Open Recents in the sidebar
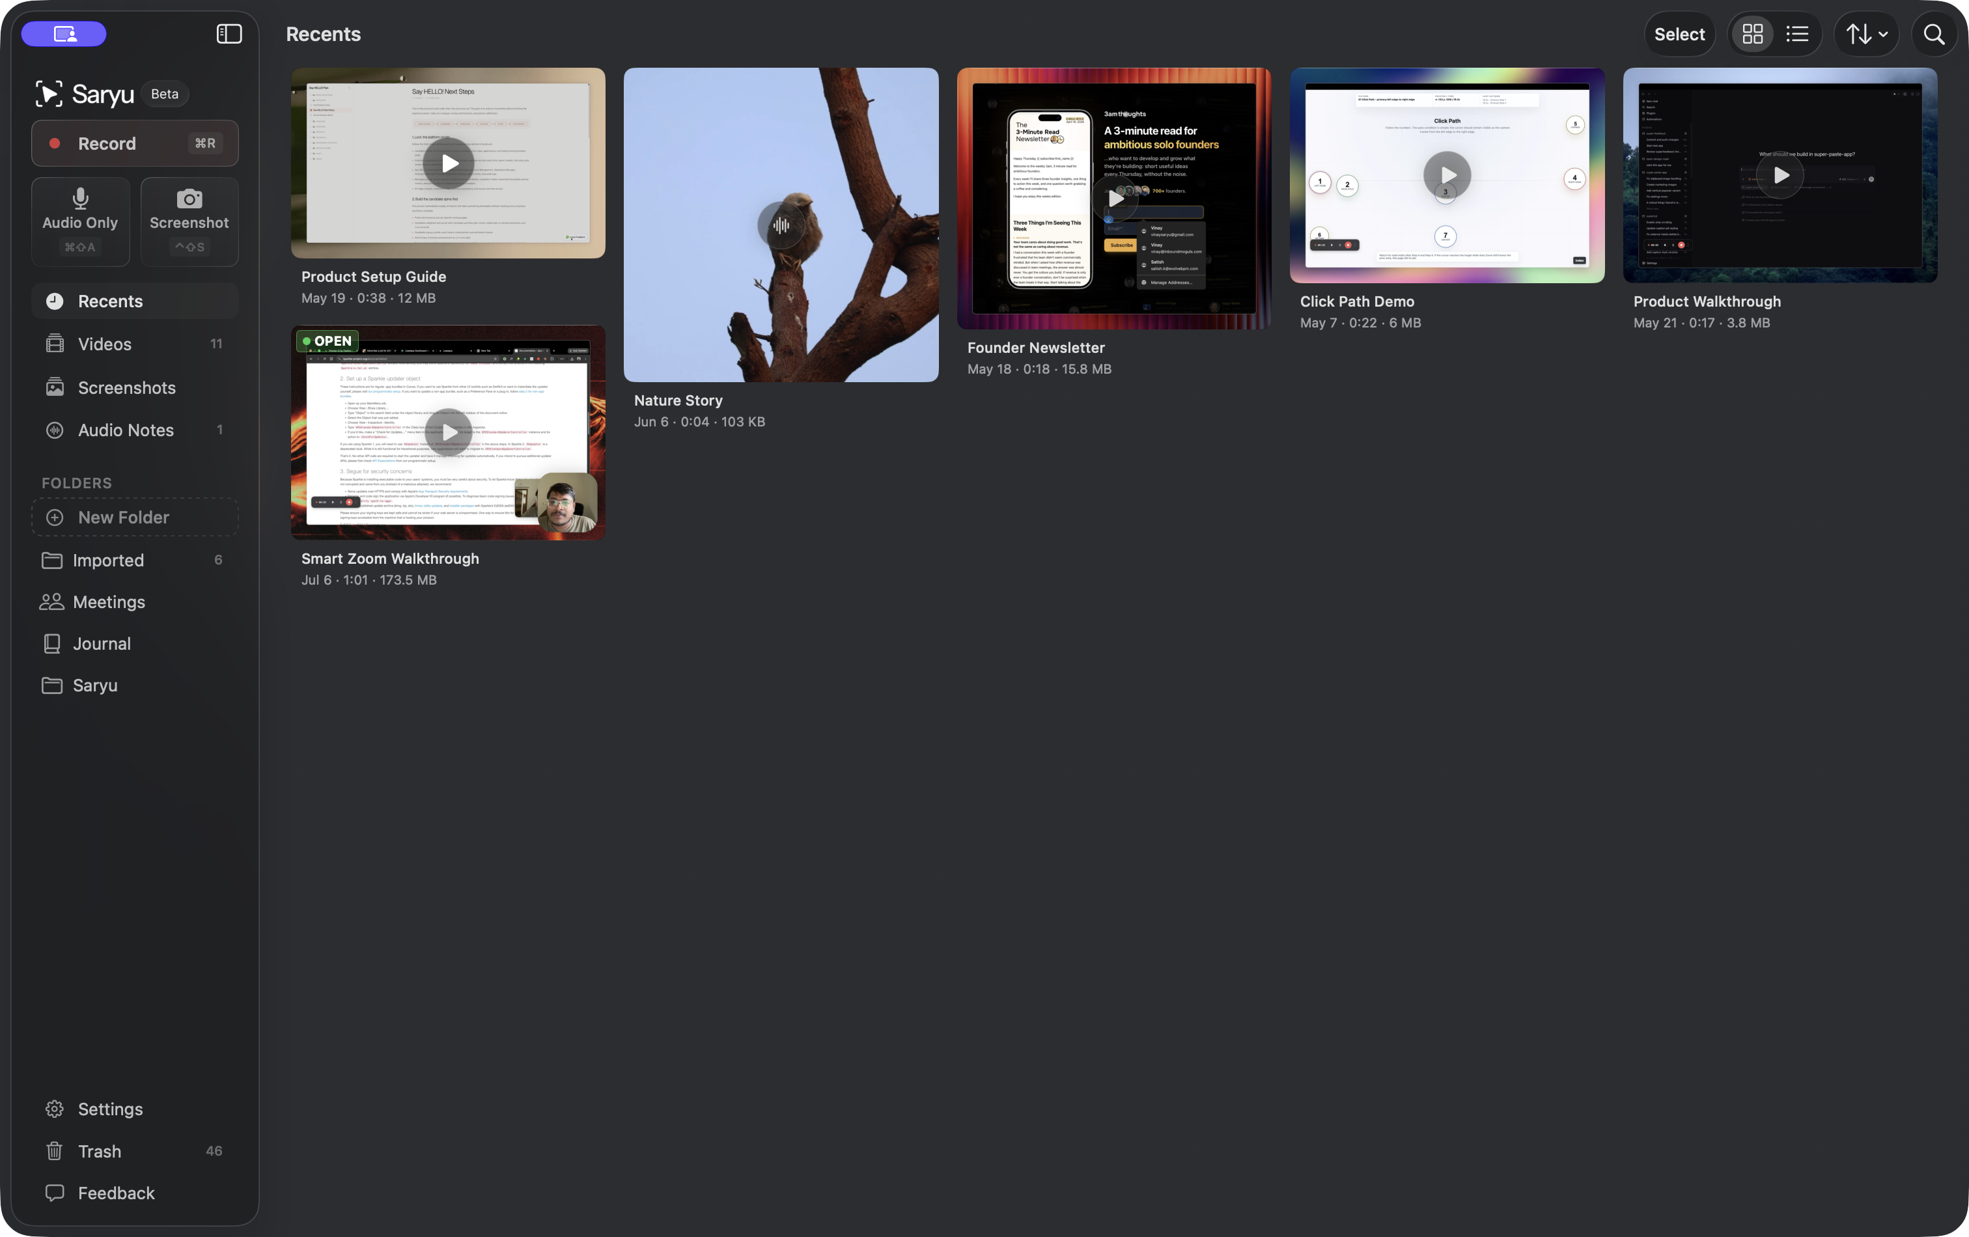The image size is (1969, 1237). click(135, 301)
